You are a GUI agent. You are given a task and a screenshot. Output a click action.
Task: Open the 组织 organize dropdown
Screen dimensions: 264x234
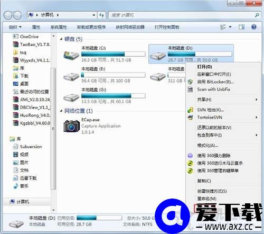pyautogui.click(x=15, y=27)
